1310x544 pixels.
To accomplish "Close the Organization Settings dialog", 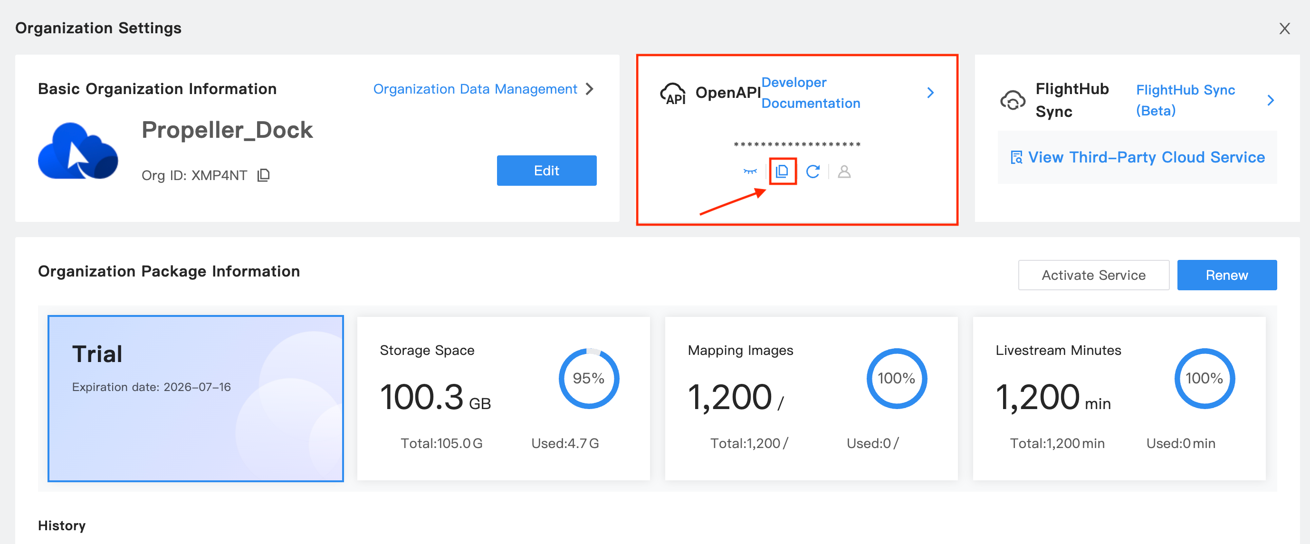I will click(x=1284, y=29).
